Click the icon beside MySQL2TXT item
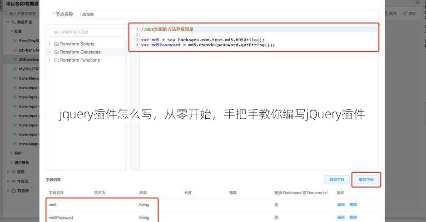426x222 pixels. [x=15, y=69]
